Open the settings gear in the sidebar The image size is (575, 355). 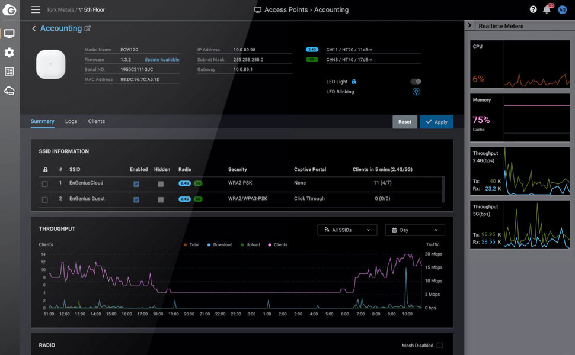tap(9, 52)
